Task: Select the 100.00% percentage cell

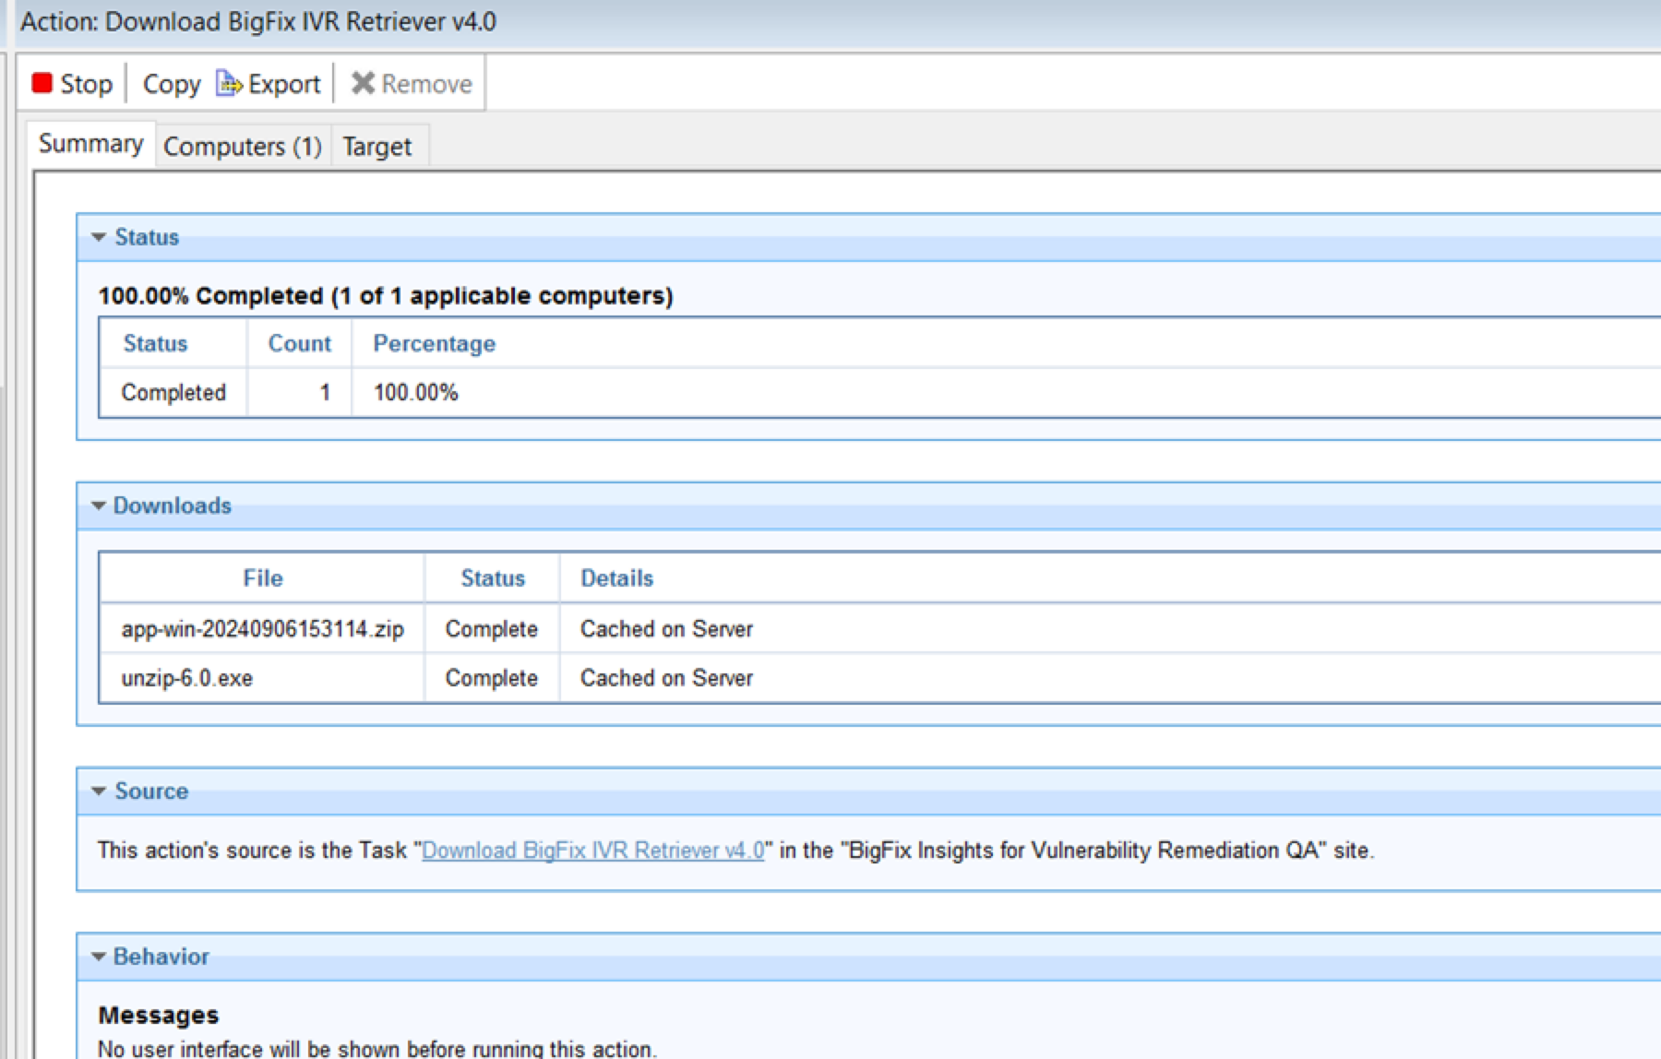Action: (416, 392)
